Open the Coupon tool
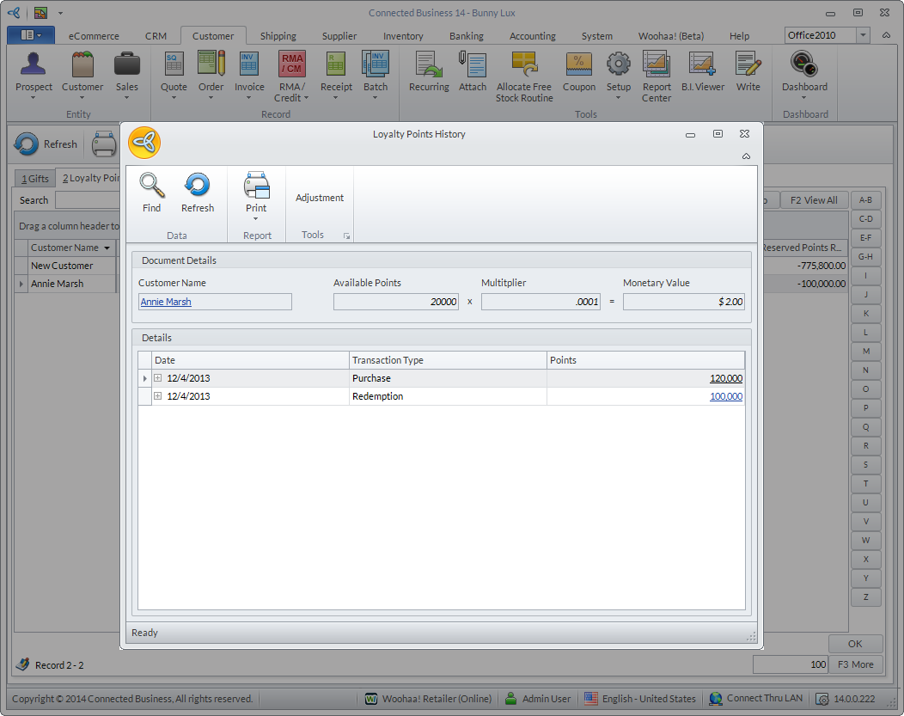The image size is (904, 716). pyautogui.click(x=578, y=66)
